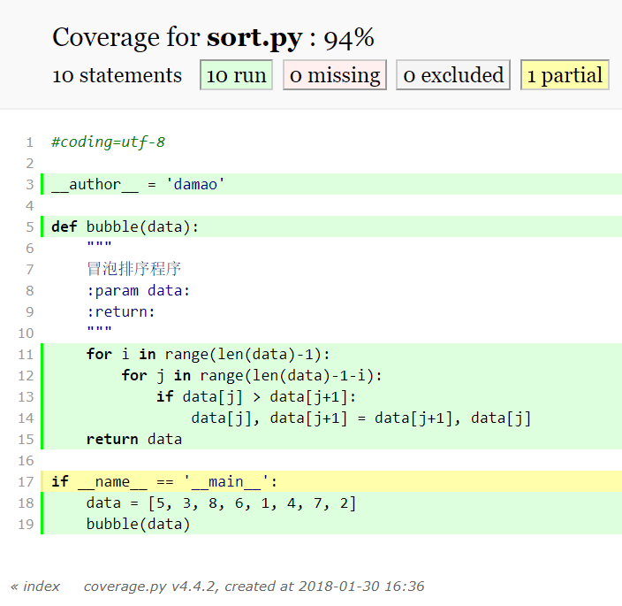
Task: Click line number 19 in the gutter
Action: (26, 525)
